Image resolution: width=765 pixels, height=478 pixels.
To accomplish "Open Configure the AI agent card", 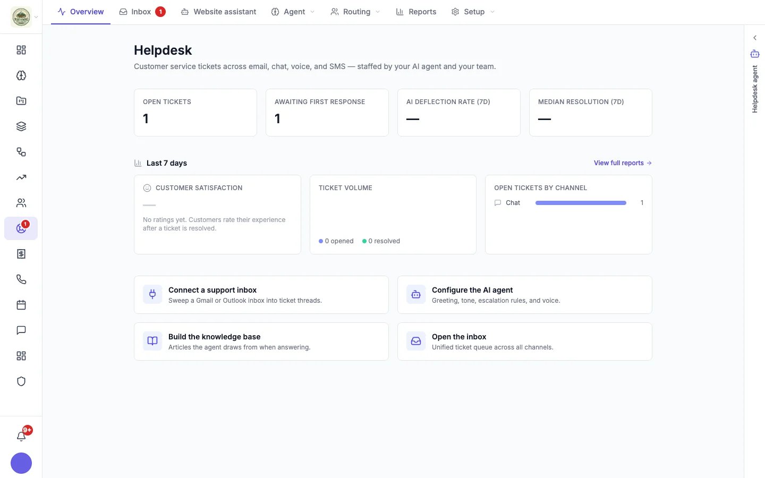I will pyautogui.click(x=525, y=295).
